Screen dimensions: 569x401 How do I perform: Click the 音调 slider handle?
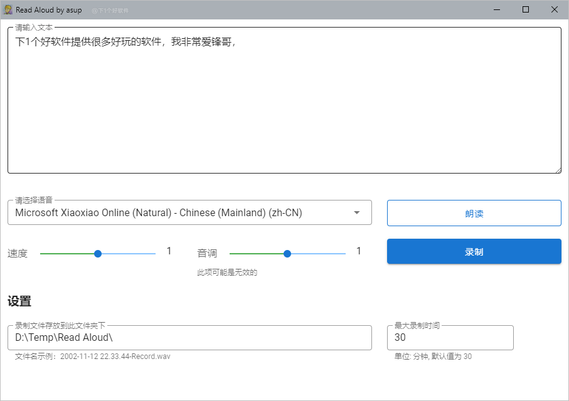[287, 254]
